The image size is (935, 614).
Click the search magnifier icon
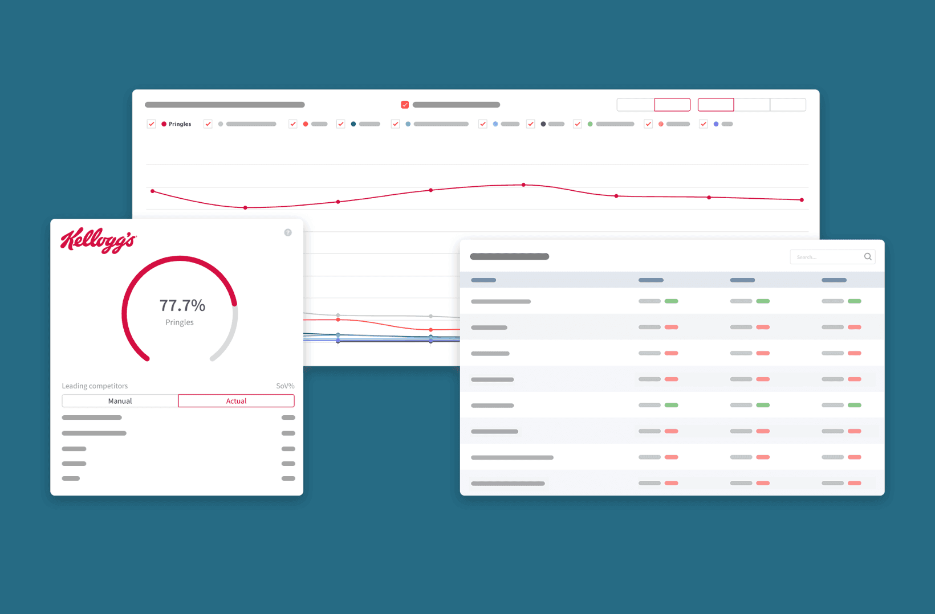[868, 257]
